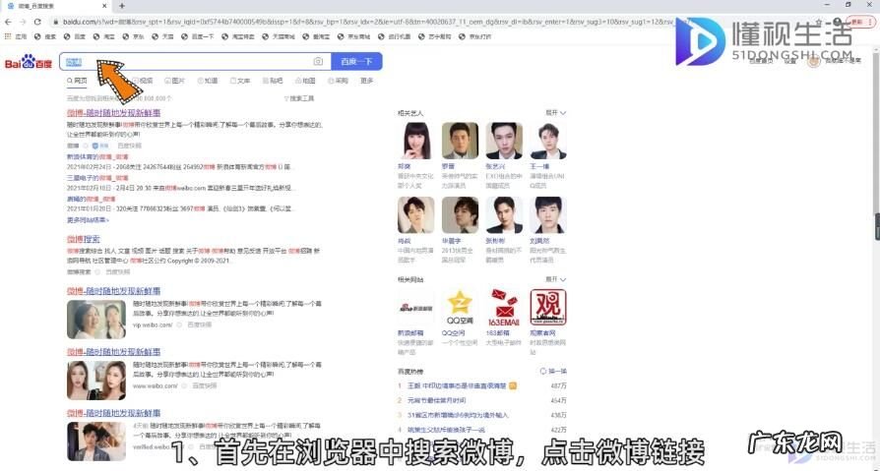Image resolution: width=880 pixels, height=471 pixels.
Task: Select the 网页 results tab
Action: (x=77, y=81)
